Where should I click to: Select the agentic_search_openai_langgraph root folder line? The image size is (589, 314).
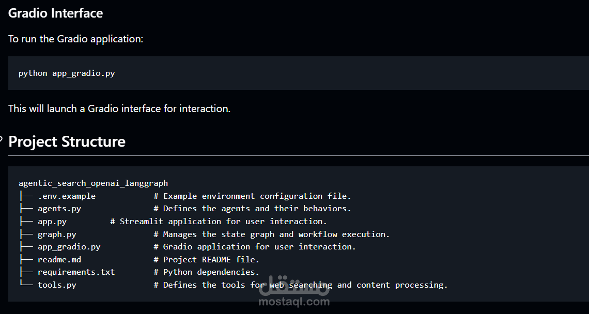coord(93,183)
